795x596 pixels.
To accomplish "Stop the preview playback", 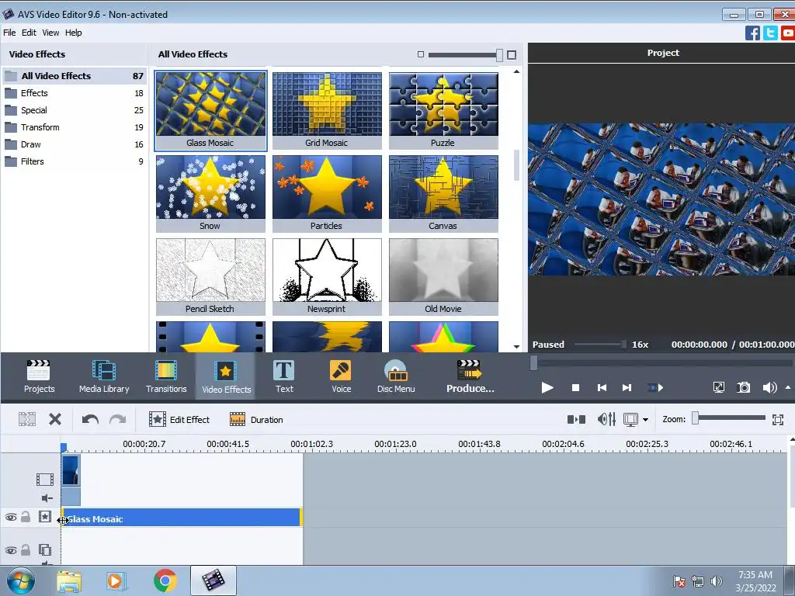I will 575,388.
